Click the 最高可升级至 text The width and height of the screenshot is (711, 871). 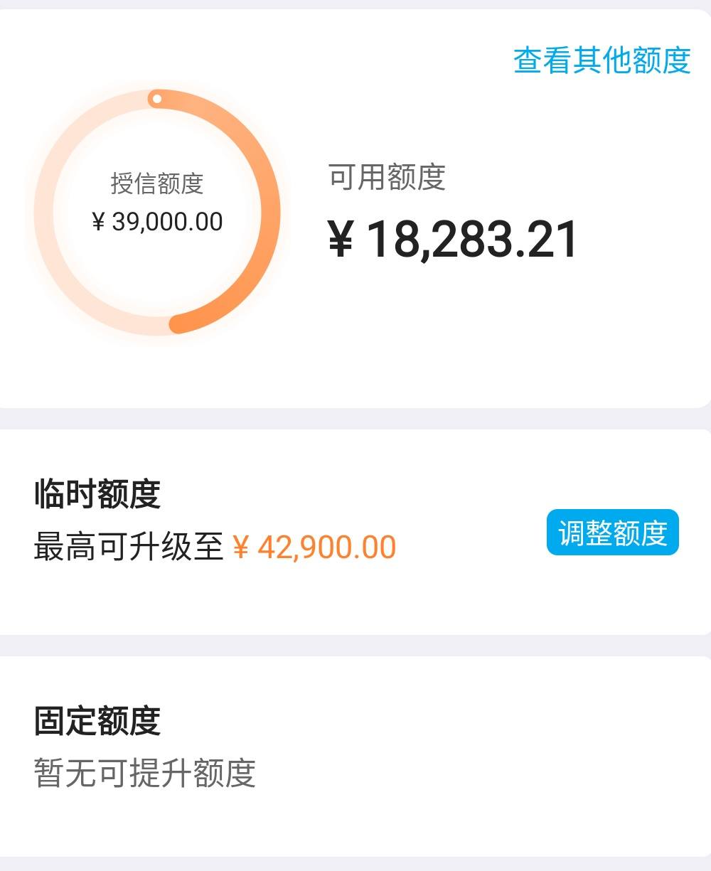pos(129,547)
